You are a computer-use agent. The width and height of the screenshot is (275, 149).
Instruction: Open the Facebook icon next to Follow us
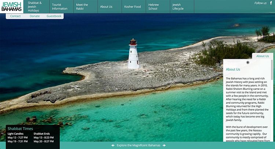[x=271, y=3]
